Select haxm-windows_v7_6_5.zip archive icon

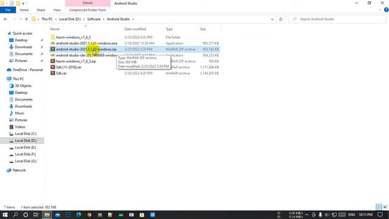(x=53, y=61)
